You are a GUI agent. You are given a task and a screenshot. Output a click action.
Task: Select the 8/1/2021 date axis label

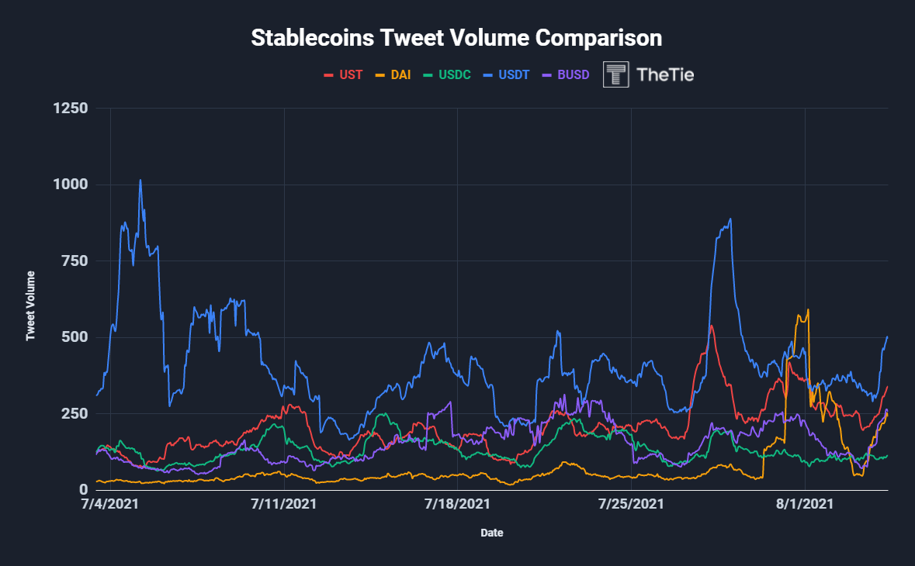805,504
